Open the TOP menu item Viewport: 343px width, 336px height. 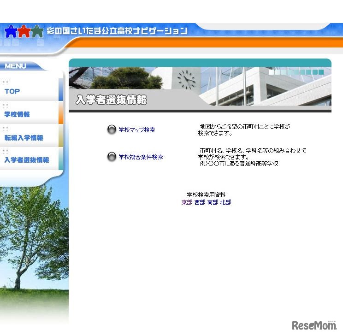[x=12, y=91]
